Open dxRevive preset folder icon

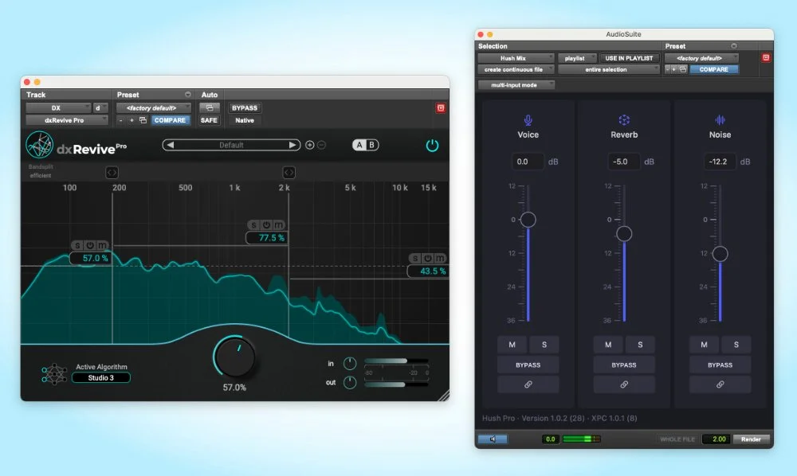(x=143, y=120)
